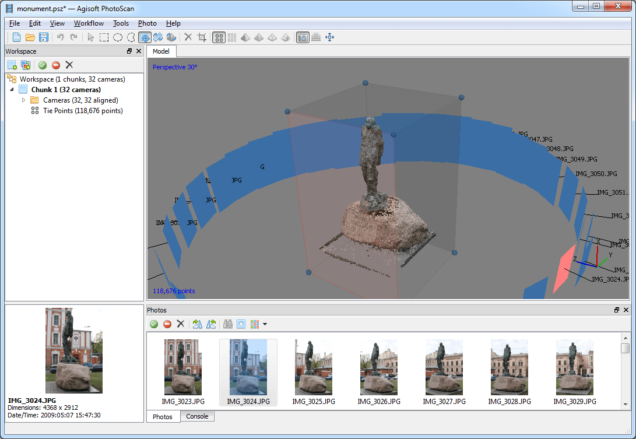Delete selection with toolbar X icon
636x439 pixels.
[x=188, y=37]
